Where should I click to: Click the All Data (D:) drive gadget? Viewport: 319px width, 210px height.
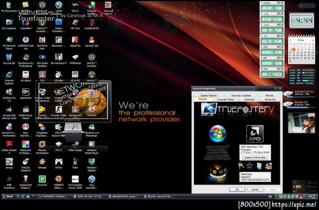[x=299, y=104]
